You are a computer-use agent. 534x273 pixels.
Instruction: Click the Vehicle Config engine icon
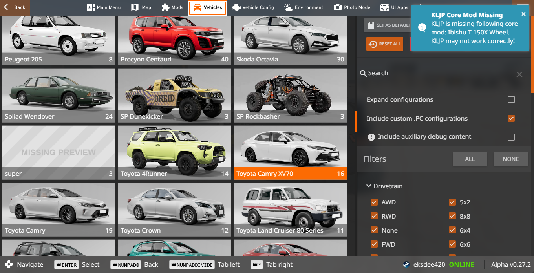(236, 7)
